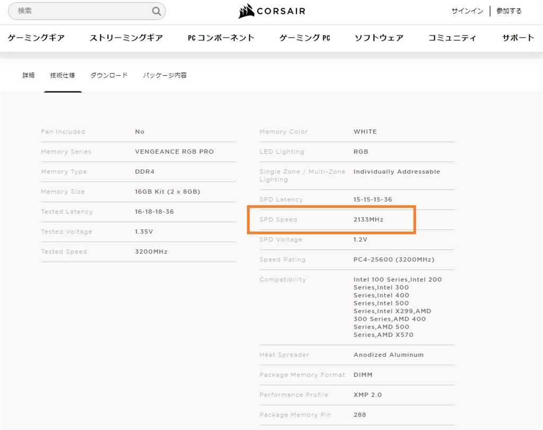The height and width of the screenshot is (430, 543).
Task: Select the Package Memory Format label
Action: tap(302, 375)
